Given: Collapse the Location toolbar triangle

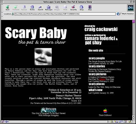Looking at the screenshot, I should coord(2,12).
